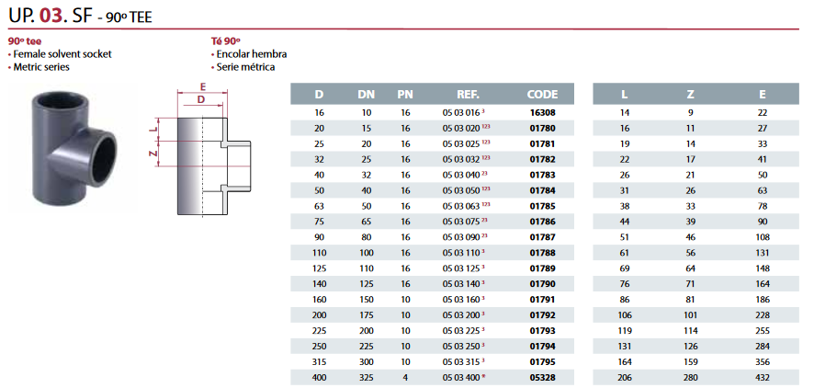Click the L column header in table
Screen dimensions: 814x388
625,94
